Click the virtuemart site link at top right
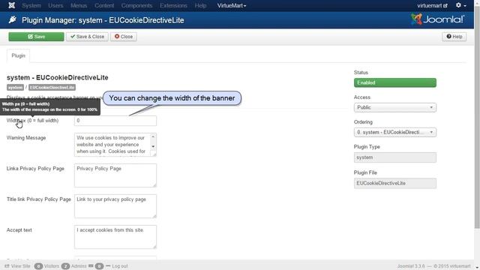 click(432, 5)
